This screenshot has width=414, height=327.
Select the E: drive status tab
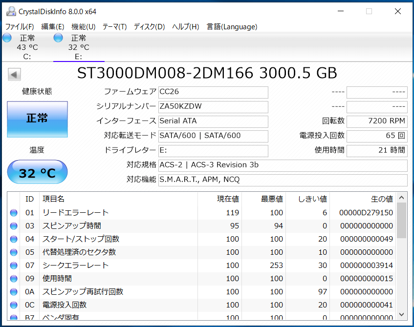pos(79,47)
